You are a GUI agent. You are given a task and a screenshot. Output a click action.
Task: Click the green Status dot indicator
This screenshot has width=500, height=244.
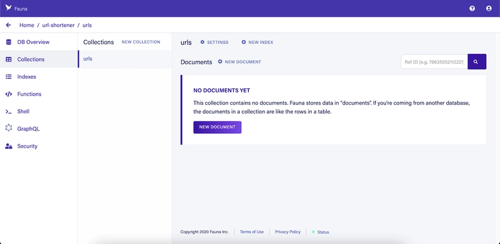click(313, 232)
